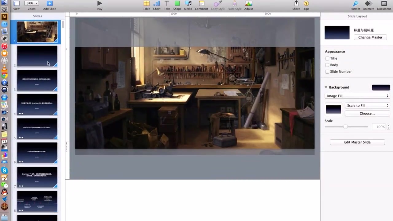Click the master slide preview thumbnail

(x=337, y=33)
